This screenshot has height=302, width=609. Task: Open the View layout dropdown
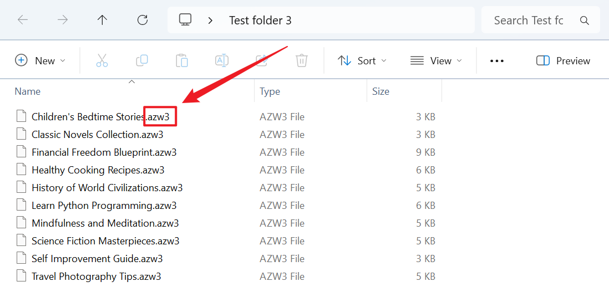436,61
